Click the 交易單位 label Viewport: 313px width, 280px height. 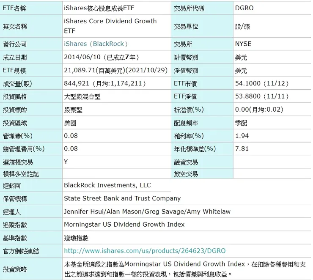186,26
